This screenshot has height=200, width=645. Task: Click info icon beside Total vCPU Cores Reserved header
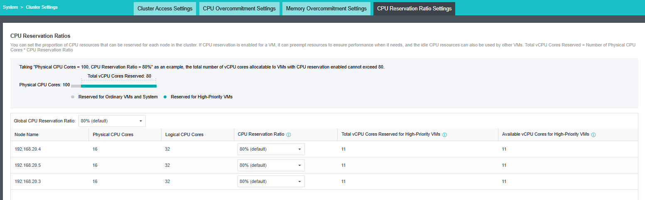point(444,135)
